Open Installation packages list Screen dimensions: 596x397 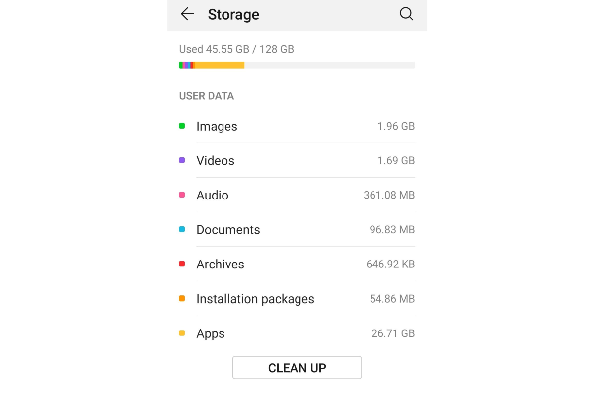click(x=297, y=299)
